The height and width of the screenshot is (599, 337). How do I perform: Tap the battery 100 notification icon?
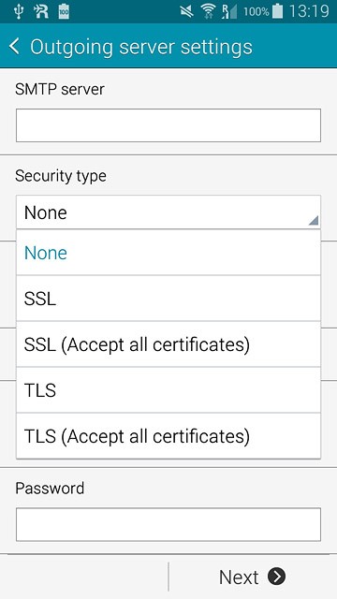tap(64, 11)
